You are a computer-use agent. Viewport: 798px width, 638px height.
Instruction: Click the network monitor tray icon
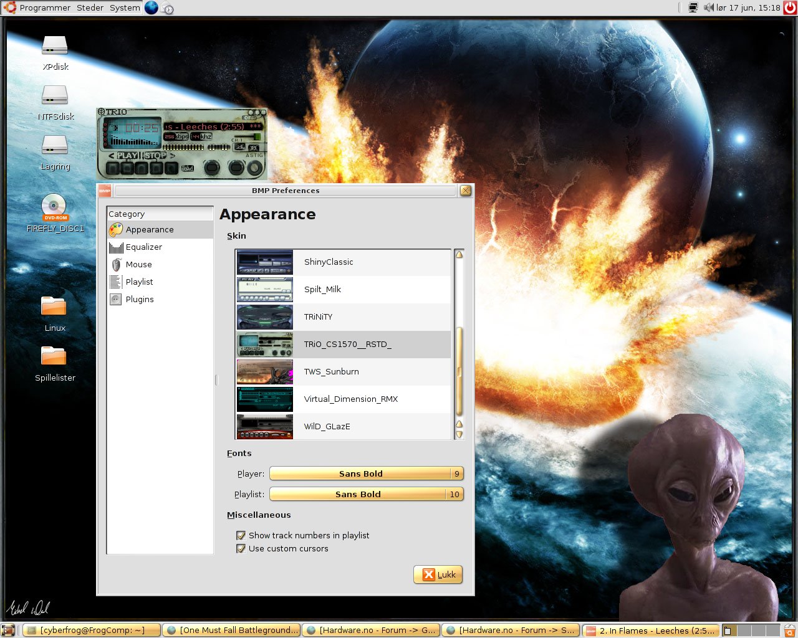tap(693, 7)
